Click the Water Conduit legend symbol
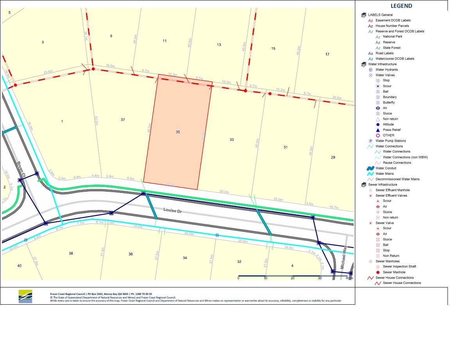This screenshot has width=469, height=352. click(370, 168)
